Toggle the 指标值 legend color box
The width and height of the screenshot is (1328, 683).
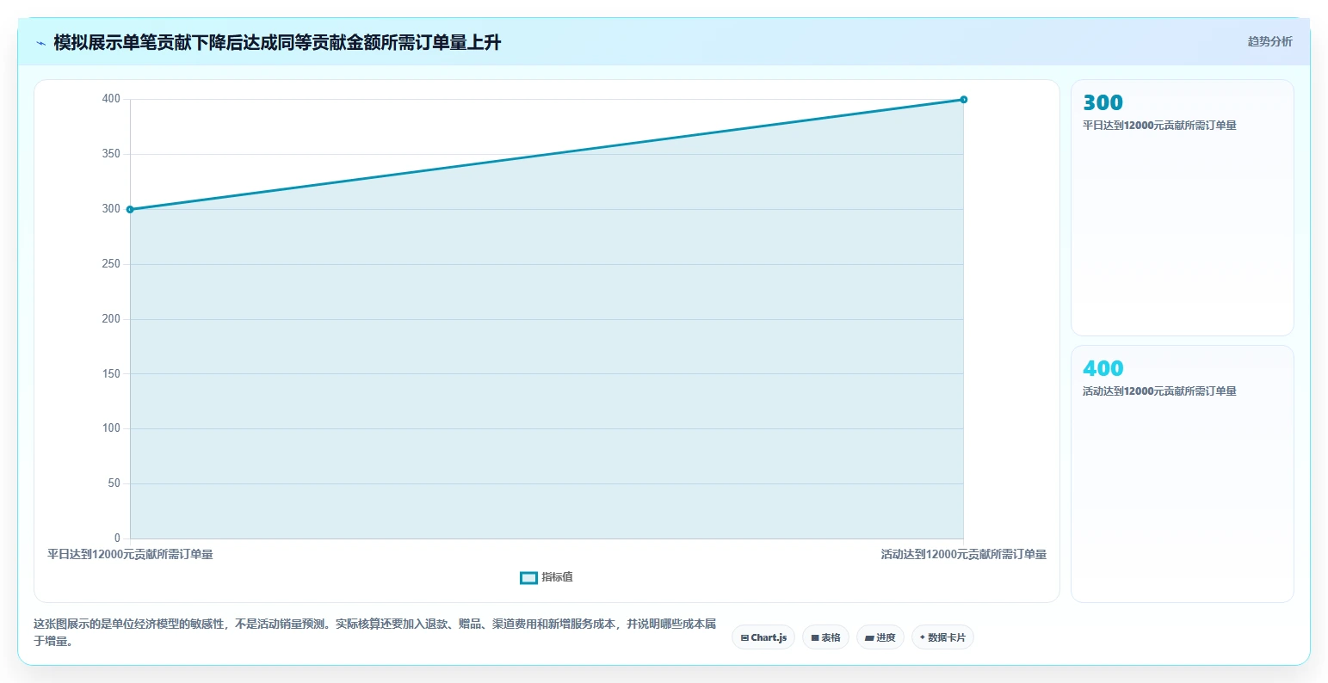click(x=528, y=577)
